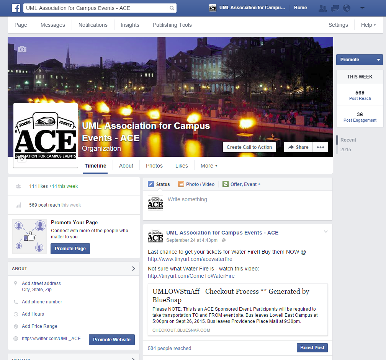
Task: Click Add phone number
Action: click(x=42, y=302)
